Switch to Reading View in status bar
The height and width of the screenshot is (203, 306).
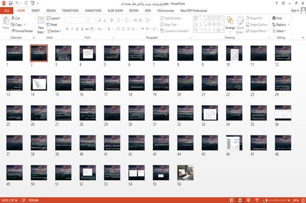tap(248, 200)
